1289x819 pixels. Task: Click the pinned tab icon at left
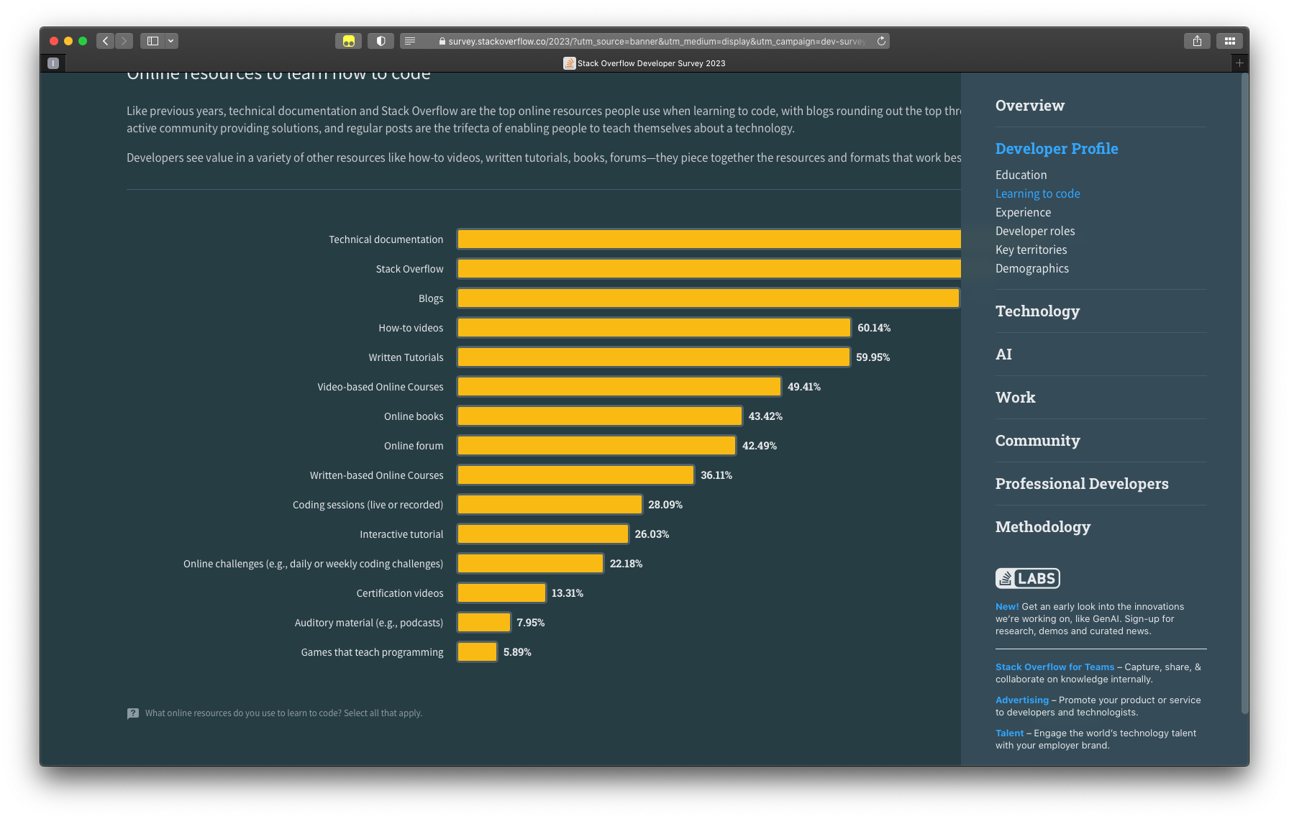click(x=53, y=63)
